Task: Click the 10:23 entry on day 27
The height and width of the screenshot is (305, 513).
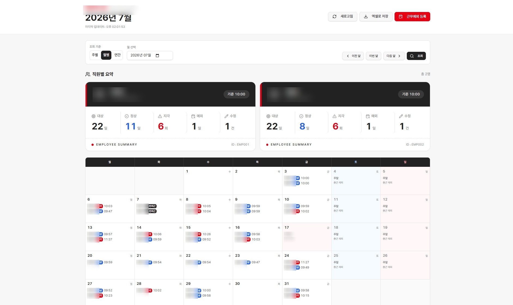Action: (108, 296)
